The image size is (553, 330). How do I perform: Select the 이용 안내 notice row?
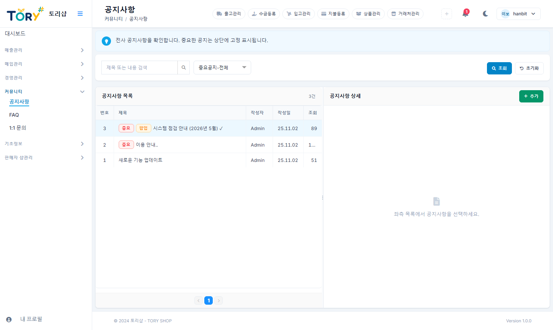pyautogui.click(x=209, y=145)
